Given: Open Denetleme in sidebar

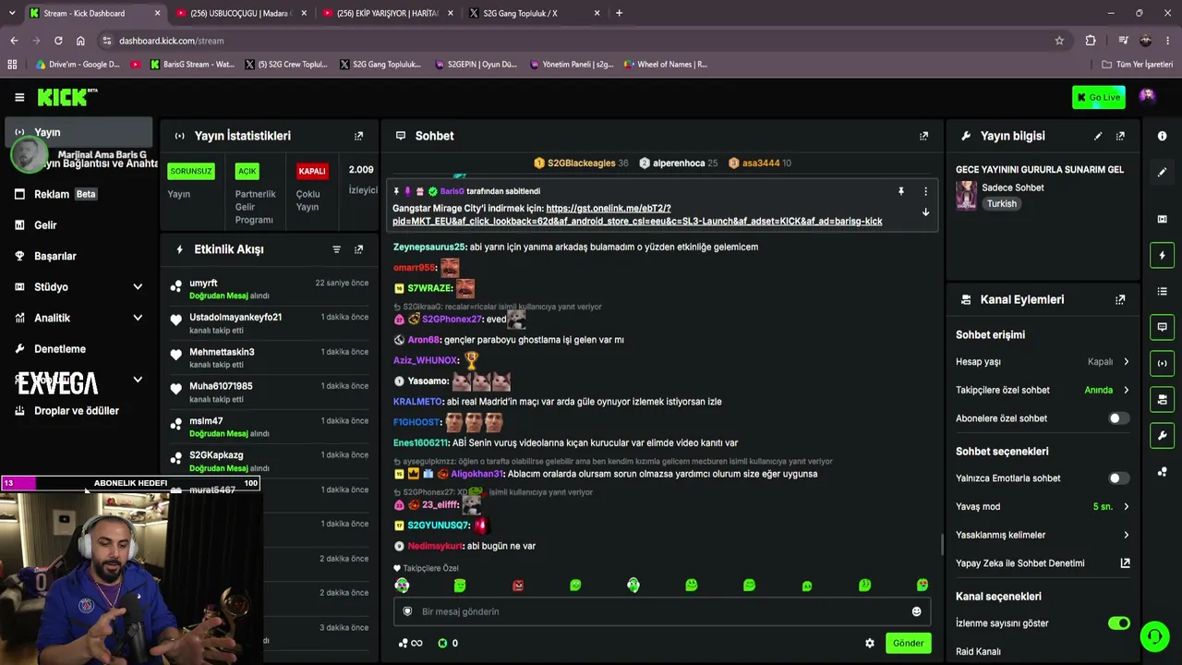Looking at the screenshot, I should (78, 349).
